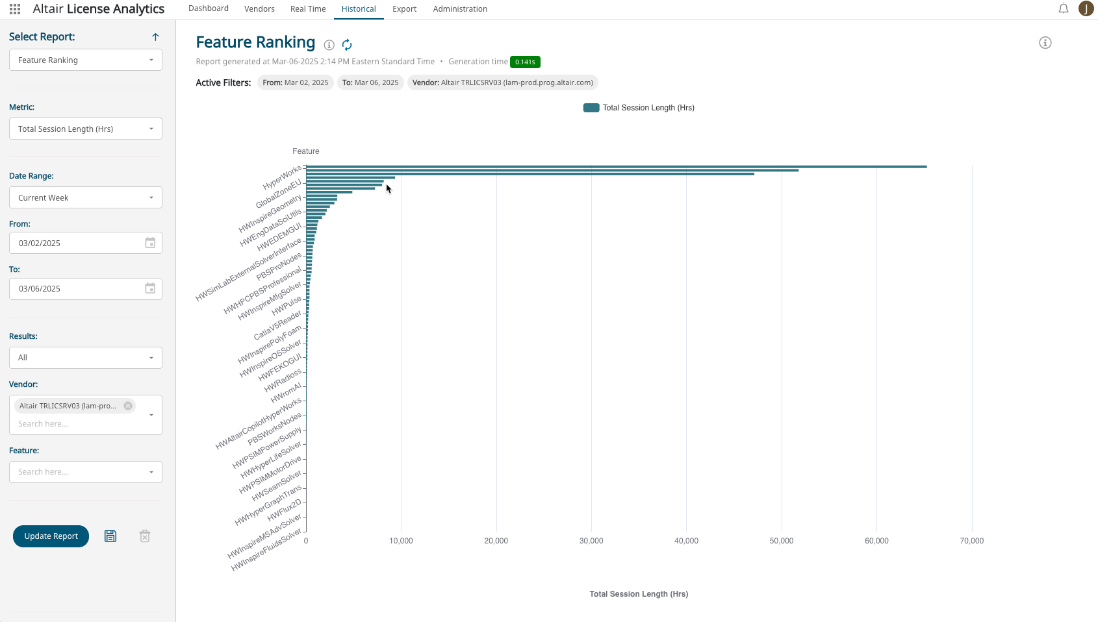This screenshot has width=1098, height=622.
Task: Click the Feature search input field
Action: point(78,472)
